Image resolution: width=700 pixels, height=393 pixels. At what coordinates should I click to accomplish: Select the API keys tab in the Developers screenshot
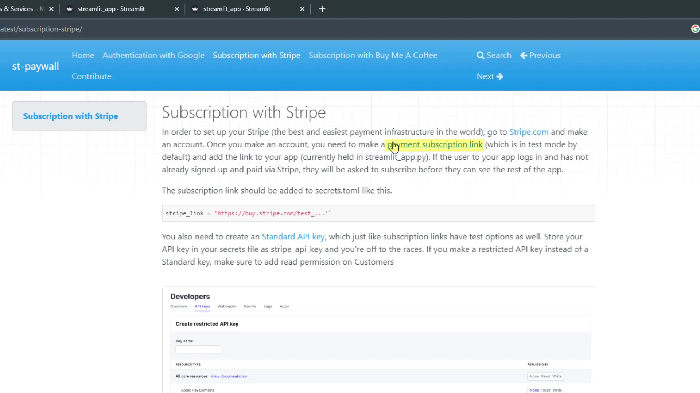202,306
